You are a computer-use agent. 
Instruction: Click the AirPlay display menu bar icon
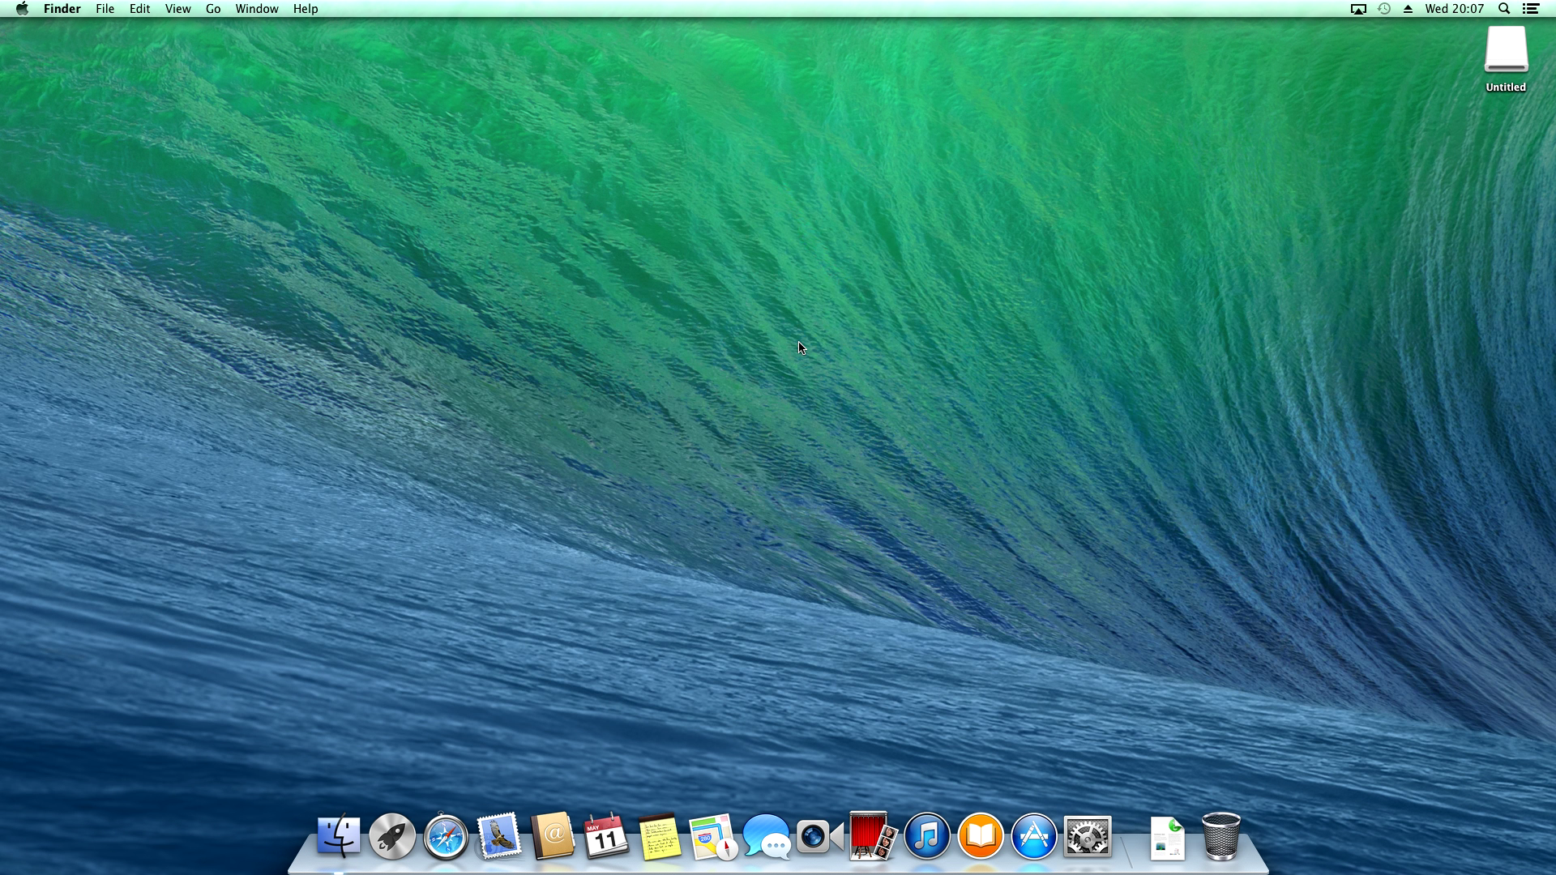[1358, 9]
